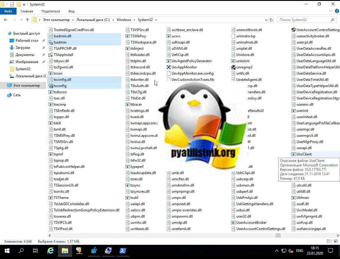This screenshot has height=259, width=340.
Task: Select UserAccountControlSettings shield icon file
Action: coord(293,30)
